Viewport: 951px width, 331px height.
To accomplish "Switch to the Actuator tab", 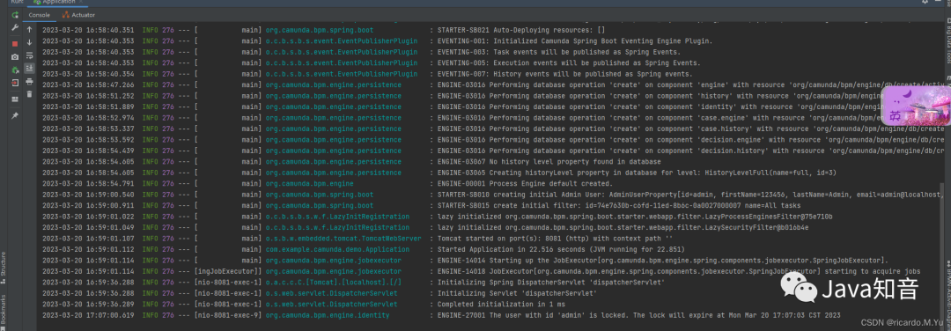I will [78, 15].
